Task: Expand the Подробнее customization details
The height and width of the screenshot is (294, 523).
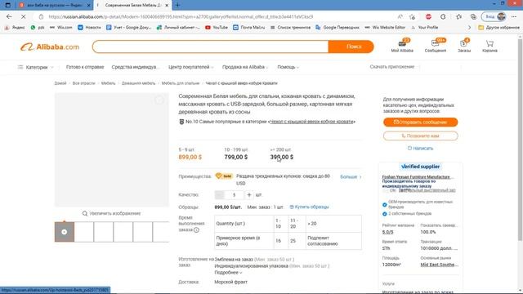Action: click(x=228, y=273)
